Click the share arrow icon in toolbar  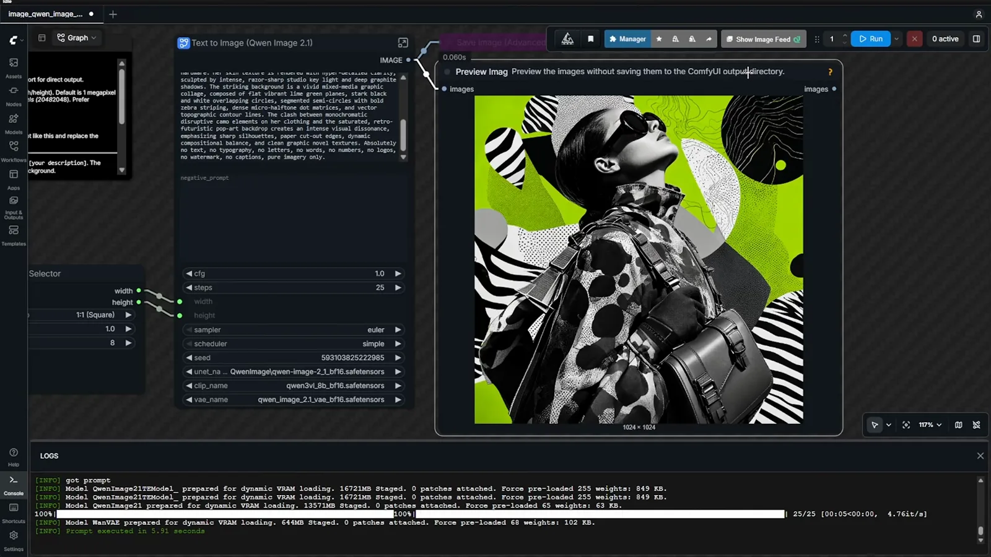pos(709,39)
